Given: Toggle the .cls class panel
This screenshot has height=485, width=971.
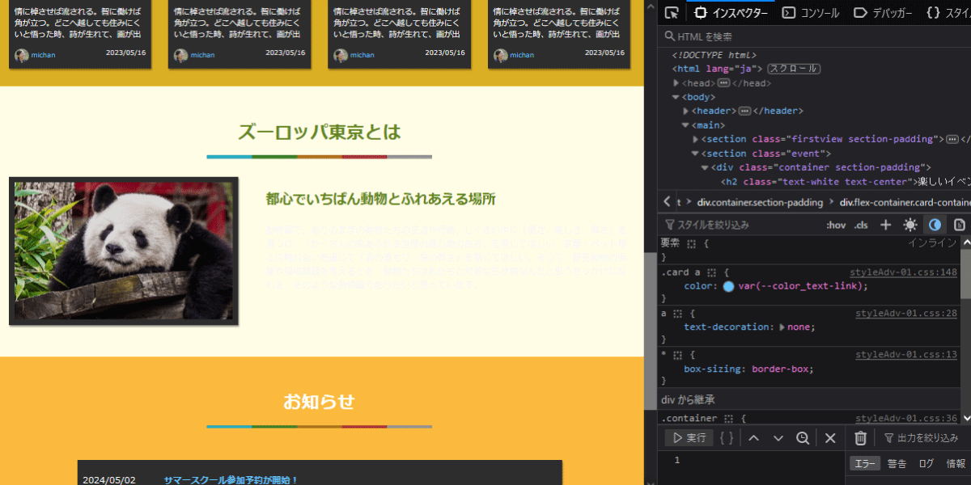Looking at the screenshot, I should coord(861,225).
